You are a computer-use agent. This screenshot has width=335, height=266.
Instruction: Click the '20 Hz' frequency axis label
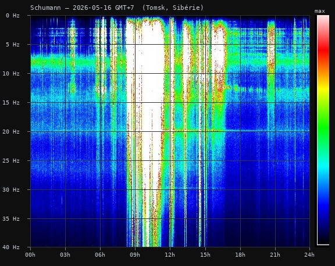(x=11, y=132)
